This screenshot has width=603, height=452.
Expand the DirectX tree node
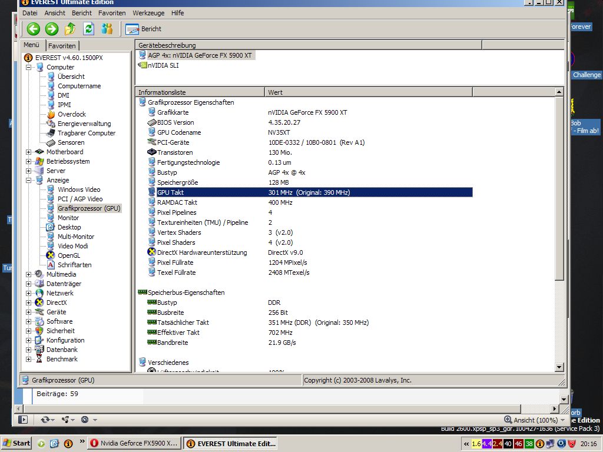[28, 303]
